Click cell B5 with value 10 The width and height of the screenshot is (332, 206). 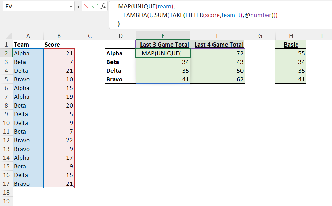tap(59, 79)
